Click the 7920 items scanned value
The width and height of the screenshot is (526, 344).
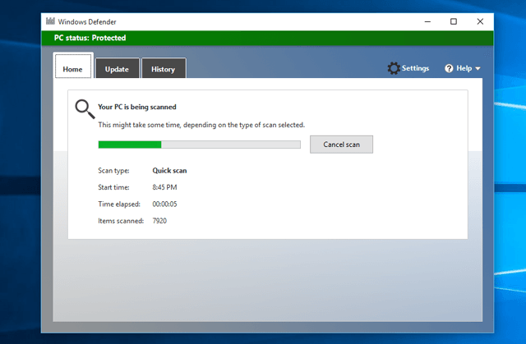click(159, 221)
